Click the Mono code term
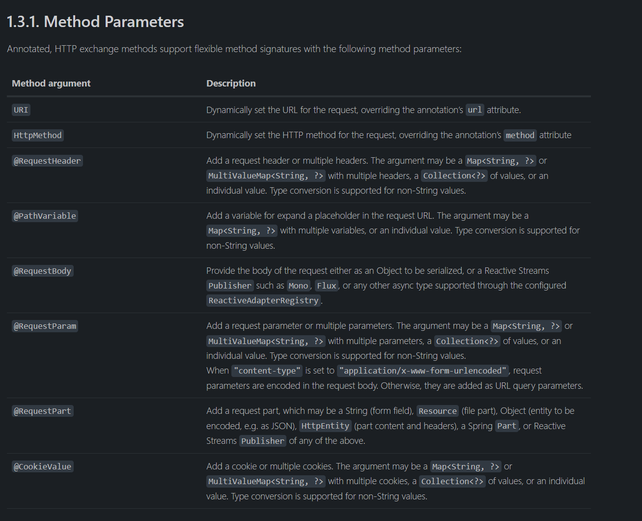Image resolution: width=642 pixels, height=521 pixels. (x=298, y=286)
